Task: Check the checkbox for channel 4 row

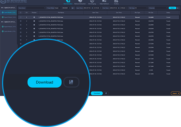Action: (20, 29)
